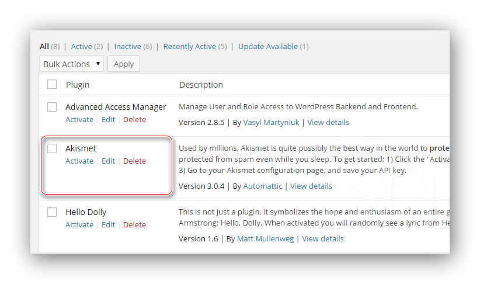Delete the Akismet plugin

point(134,161)
